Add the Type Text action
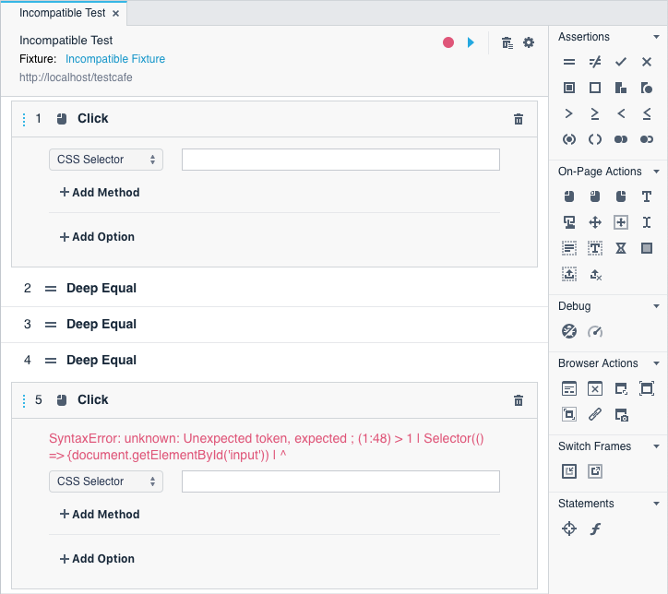 tap(646, 196)
